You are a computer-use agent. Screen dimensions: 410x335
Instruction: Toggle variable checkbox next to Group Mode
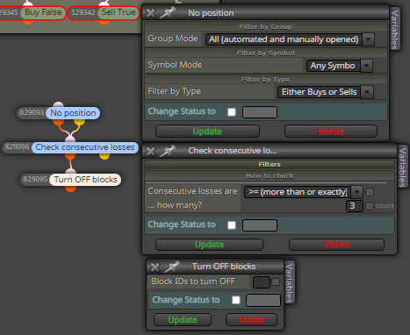click(x=381, y=39)
